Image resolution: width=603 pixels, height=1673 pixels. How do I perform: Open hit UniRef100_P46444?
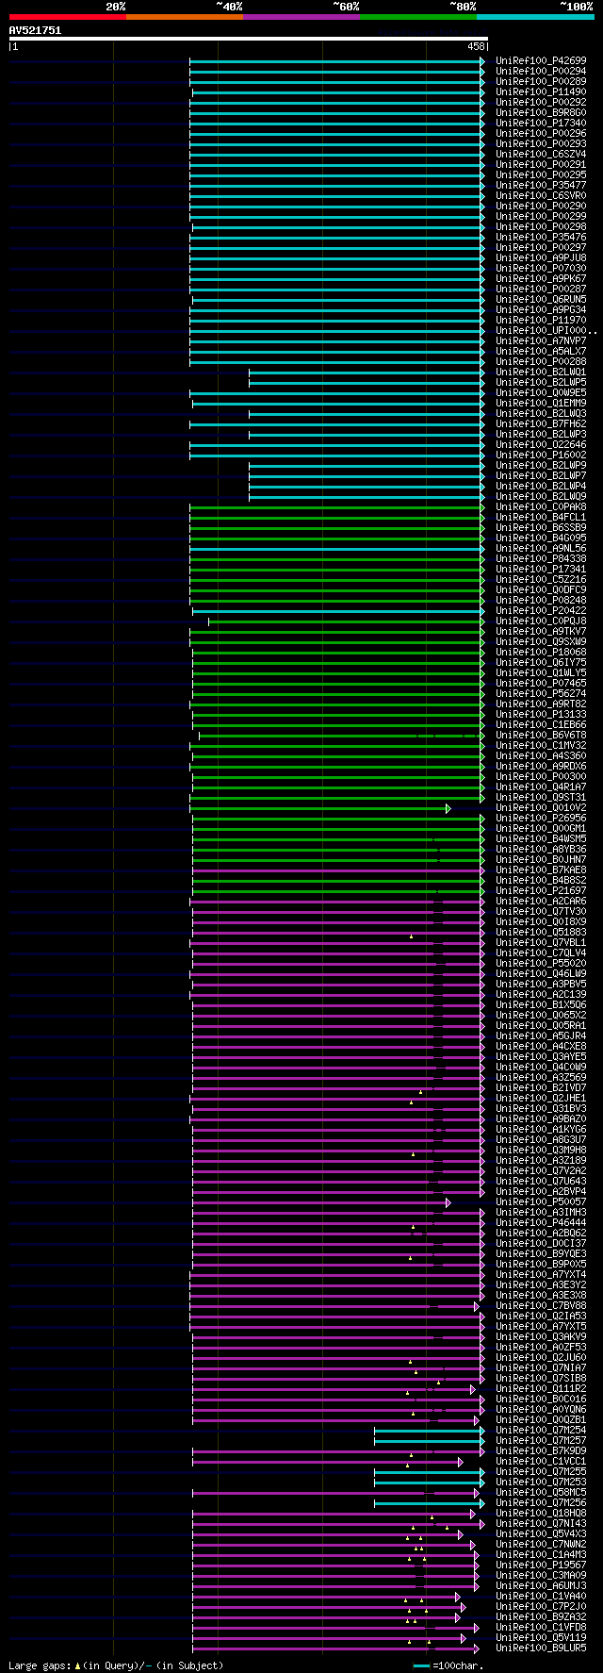[x=541, y=1223]
